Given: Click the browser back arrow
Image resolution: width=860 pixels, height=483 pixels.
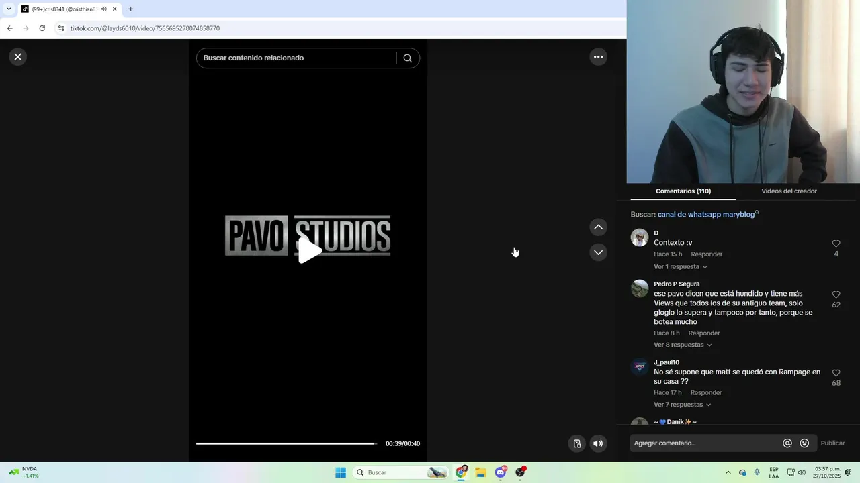Looking at the screenshot, I should pos(9,28).
